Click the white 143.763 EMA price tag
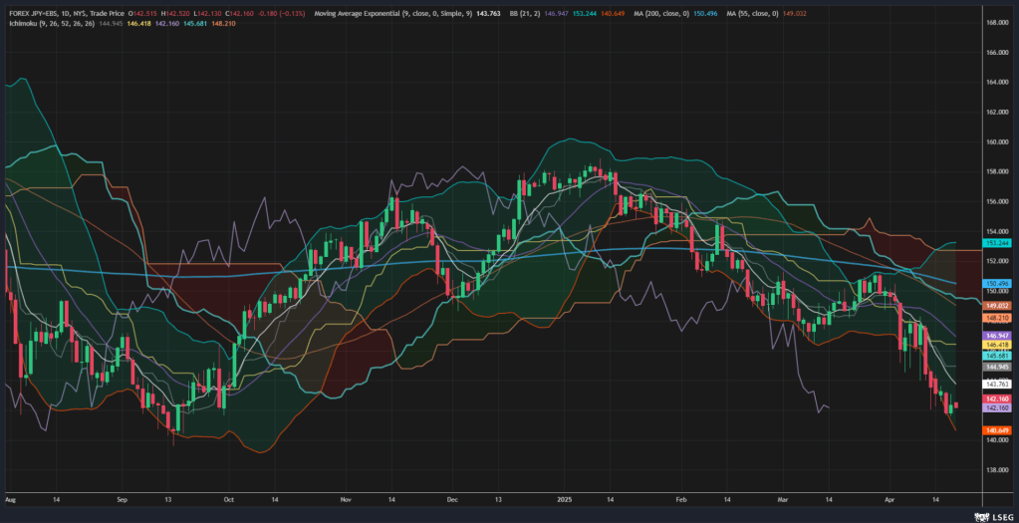This screenshot has height=523, width=1019. [x=998, y=384]
